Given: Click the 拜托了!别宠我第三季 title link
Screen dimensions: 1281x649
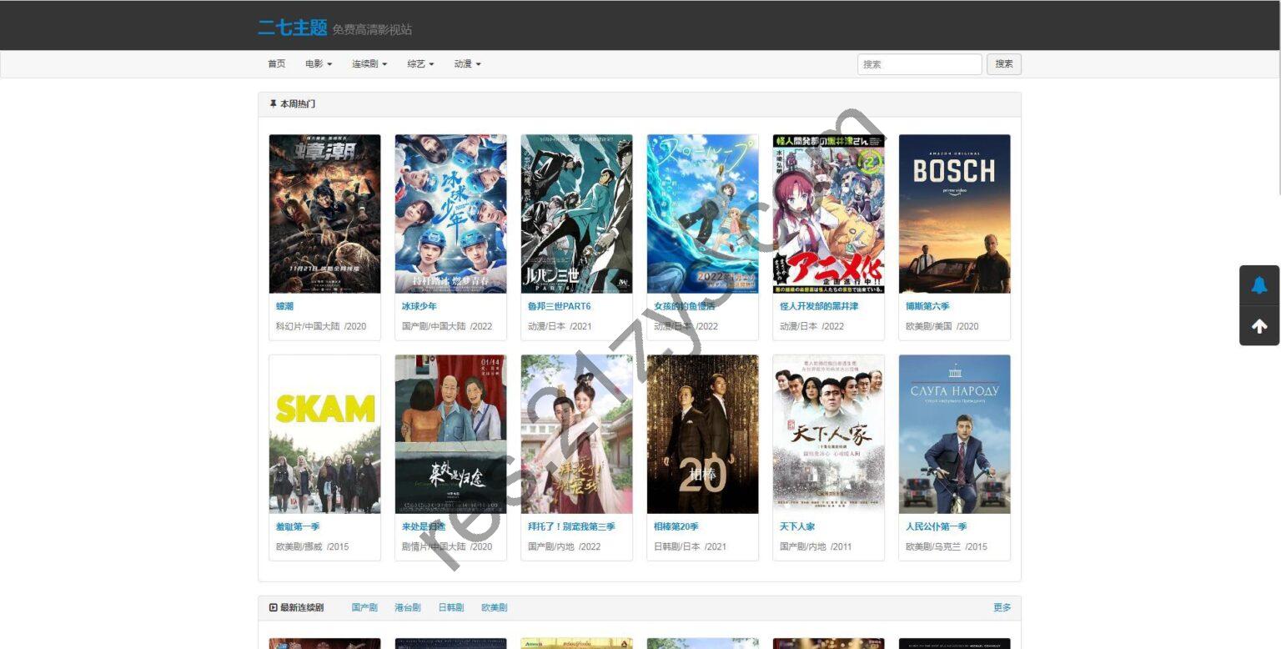Looking at the screenshot, I should [x=571, y=526].
